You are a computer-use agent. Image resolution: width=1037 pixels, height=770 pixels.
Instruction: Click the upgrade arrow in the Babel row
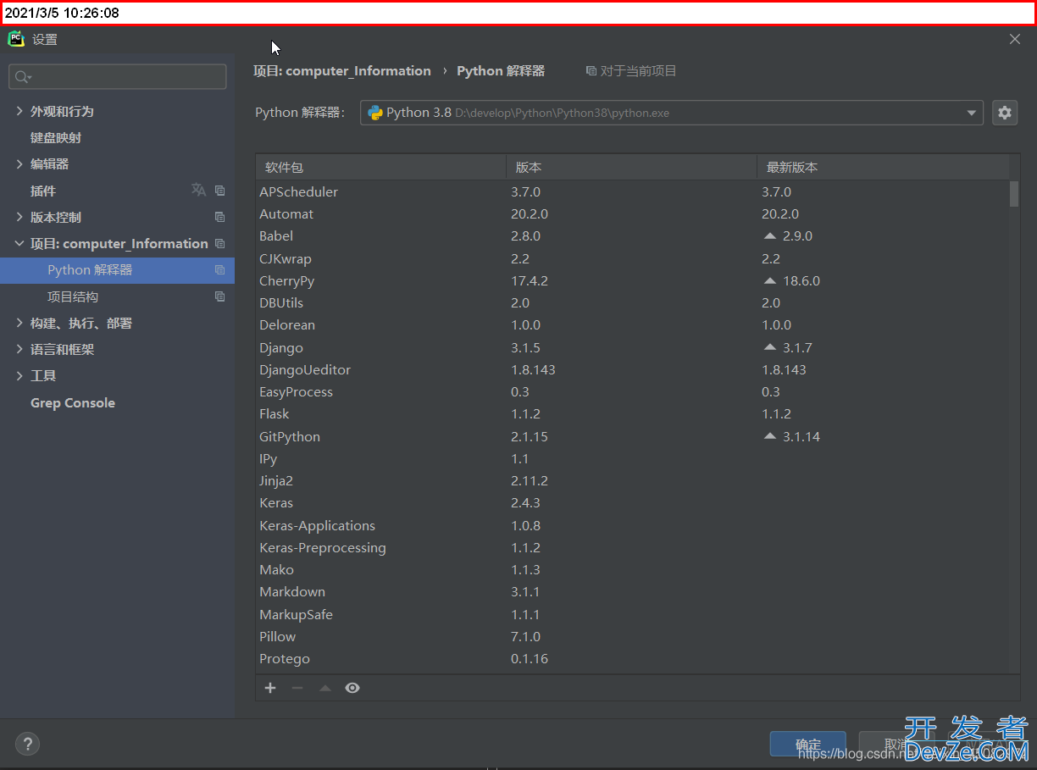(770, 235)
